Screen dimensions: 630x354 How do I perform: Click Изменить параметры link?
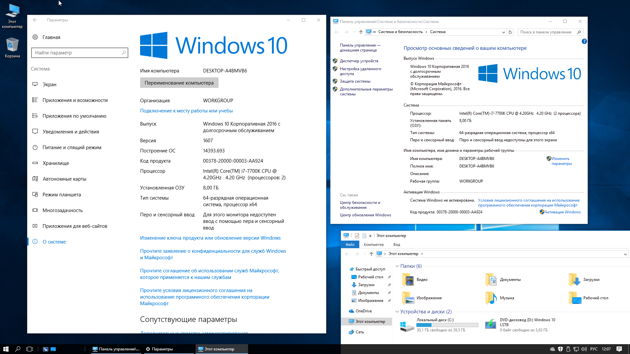tap(561, 161)
